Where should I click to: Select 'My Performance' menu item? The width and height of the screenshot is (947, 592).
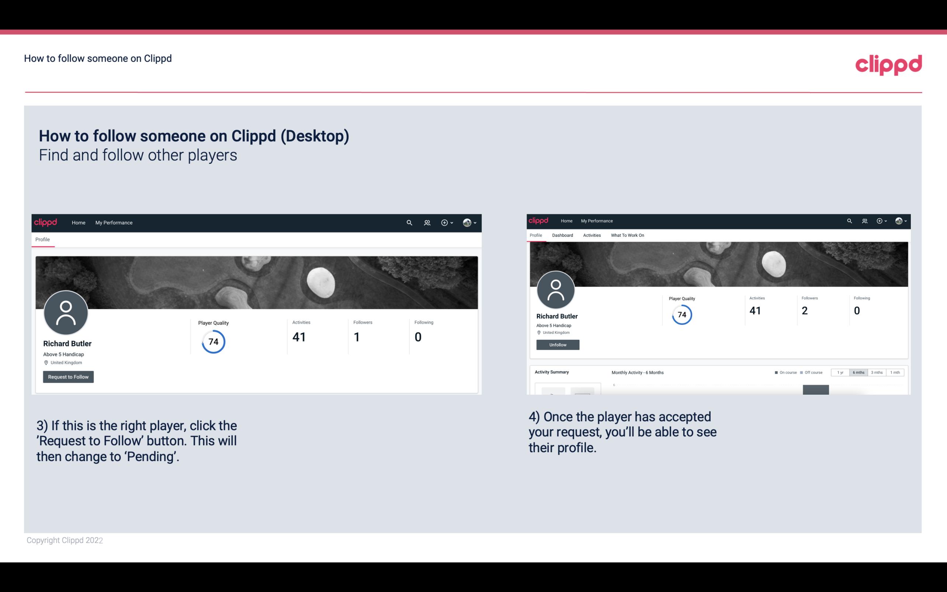point(114,222)
